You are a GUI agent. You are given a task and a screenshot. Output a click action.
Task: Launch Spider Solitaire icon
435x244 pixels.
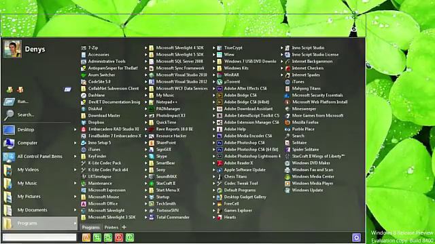click(288, 149)
